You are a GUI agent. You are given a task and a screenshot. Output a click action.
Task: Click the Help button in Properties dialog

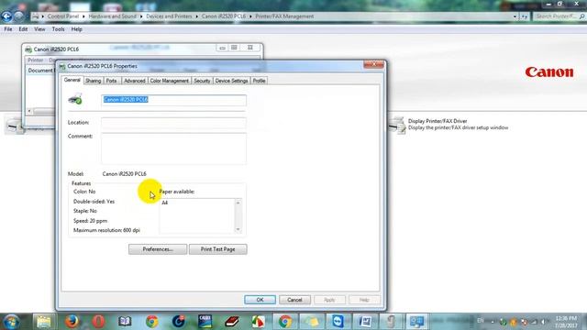tap(364, 300)
